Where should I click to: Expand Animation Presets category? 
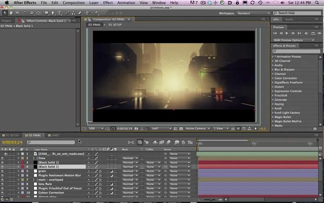[x=273, y=56]
